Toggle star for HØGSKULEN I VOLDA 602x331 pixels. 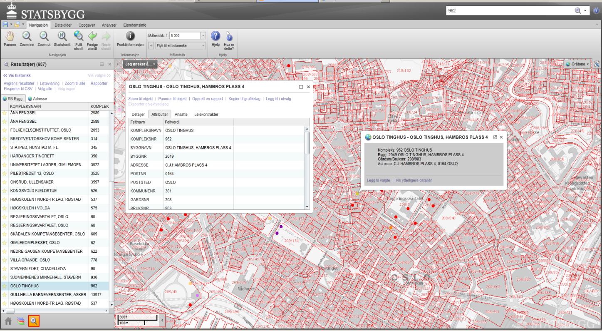point(5,208)
